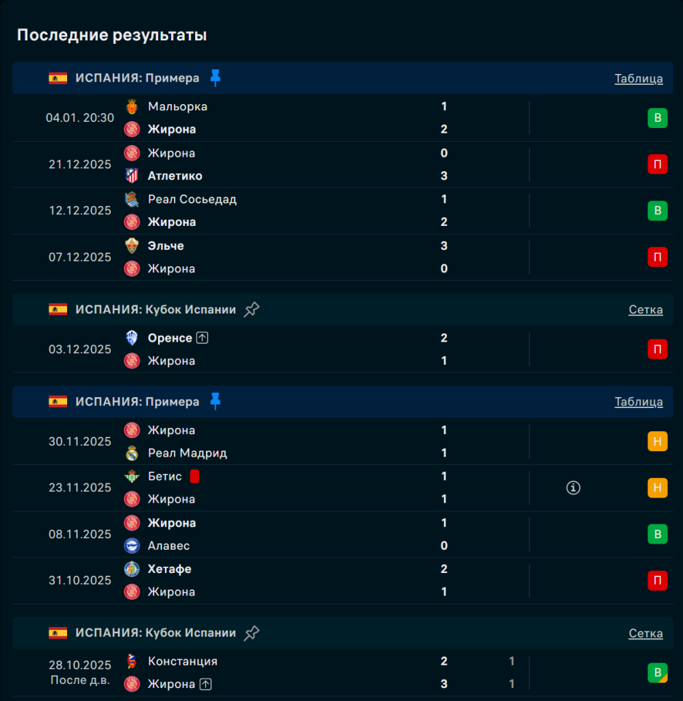Open Сетка link in first Кубок Испании header
This screenshot has width=683, height=701.
point(645,309)
